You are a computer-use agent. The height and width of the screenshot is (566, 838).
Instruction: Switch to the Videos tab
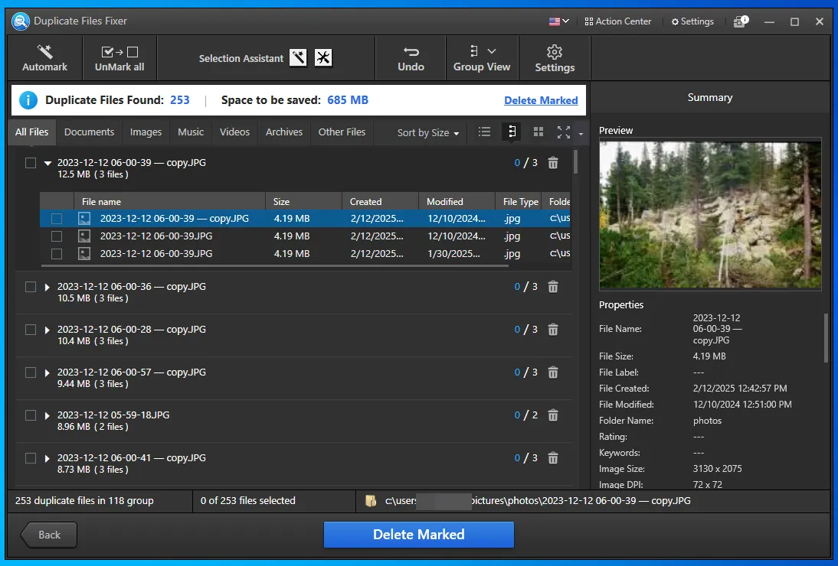(x=234, y=132)
